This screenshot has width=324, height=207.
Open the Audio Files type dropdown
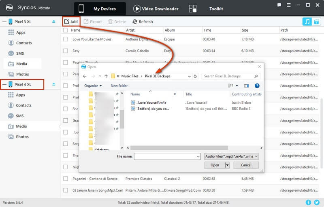click(x=231, y=156)
